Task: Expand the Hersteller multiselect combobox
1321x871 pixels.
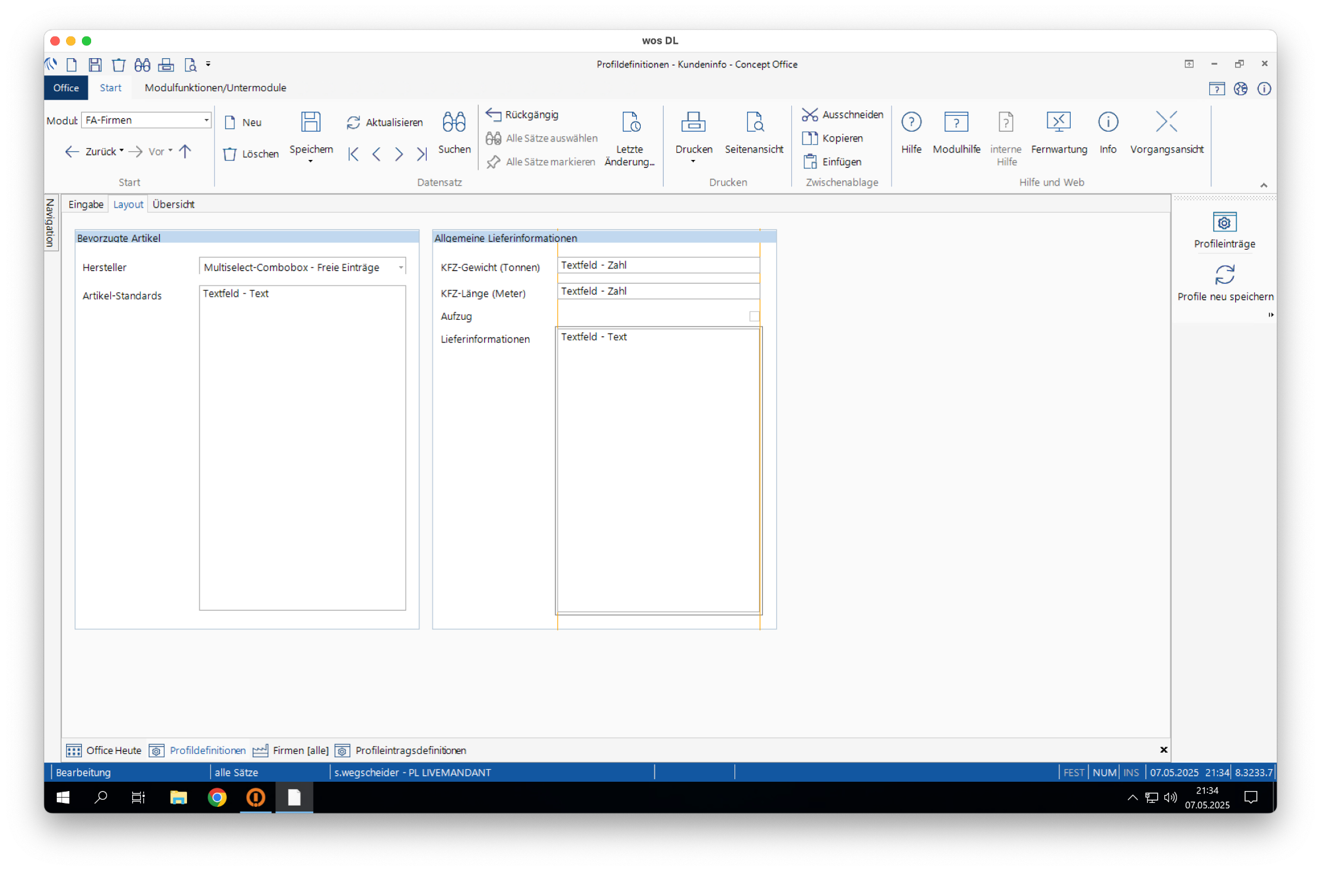Action: coord(401,267)
